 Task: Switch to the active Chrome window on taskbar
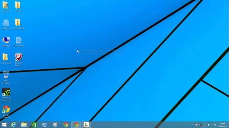pyautogui.click(x=76, y=125)
